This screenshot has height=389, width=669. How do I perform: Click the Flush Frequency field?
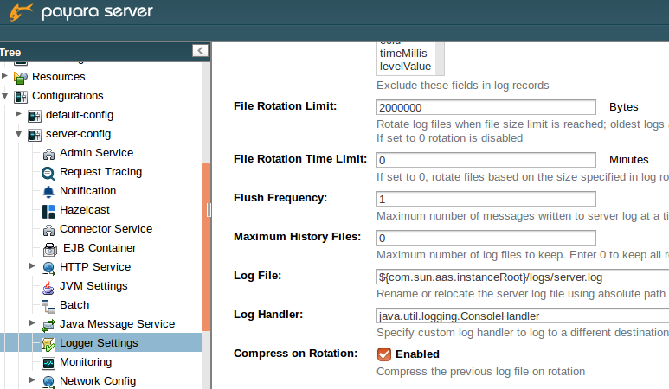[x=486, y=199]
